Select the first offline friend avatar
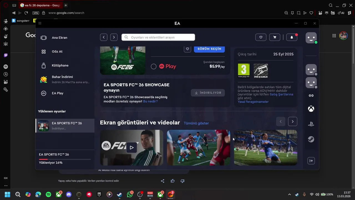Image resolution: width=355 pixels, height=200 pixels. click(x=311, y=70)
